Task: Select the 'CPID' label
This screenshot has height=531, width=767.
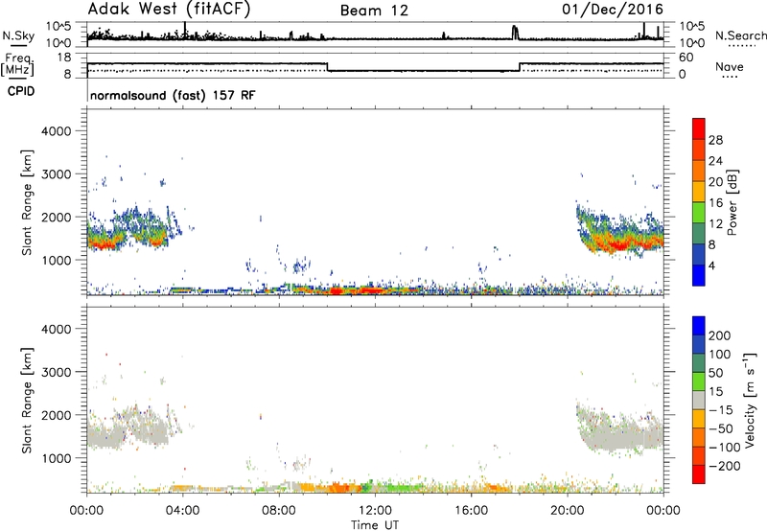Action: click(x=21, y=91)
